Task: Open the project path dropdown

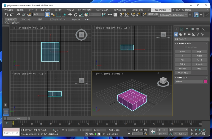Action: (x=173, y=15)
